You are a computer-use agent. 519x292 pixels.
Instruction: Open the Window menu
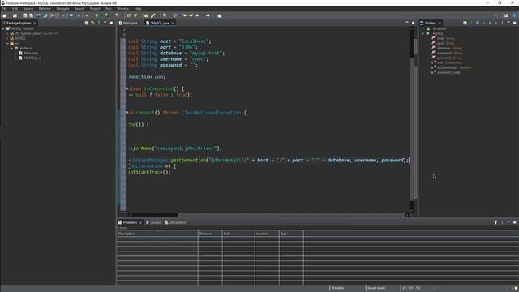pos(122,9)
